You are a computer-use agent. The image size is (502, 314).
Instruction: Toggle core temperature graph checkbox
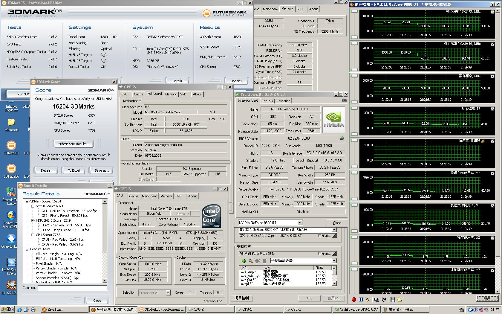(x=492, y=109)
